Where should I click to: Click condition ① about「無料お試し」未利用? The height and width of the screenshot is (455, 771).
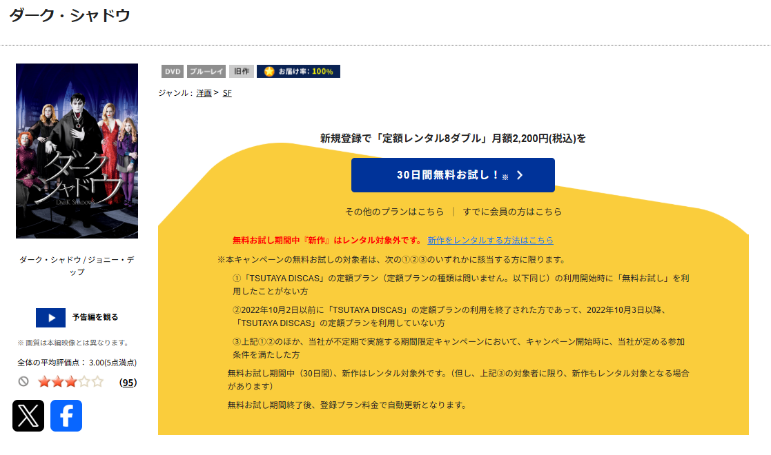point(461,285)
